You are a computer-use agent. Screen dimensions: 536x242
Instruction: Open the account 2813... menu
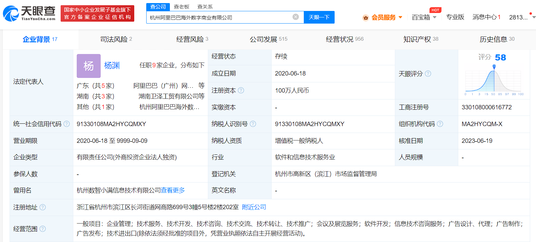(518, 17)
